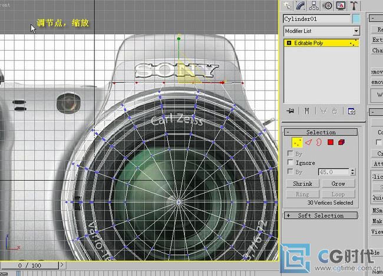The image size is (383, 276).
Task: Click the '30 Vertices Selected' status text
Action: (x=330, y=203)
